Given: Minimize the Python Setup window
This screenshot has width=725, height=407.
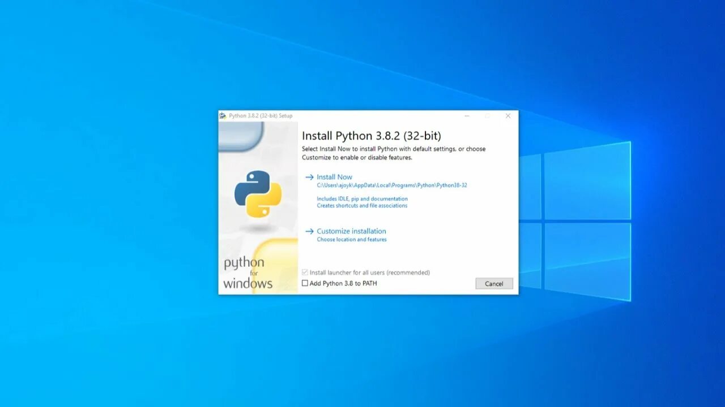Looking at the screenshot, I should (x=467, y=116).
